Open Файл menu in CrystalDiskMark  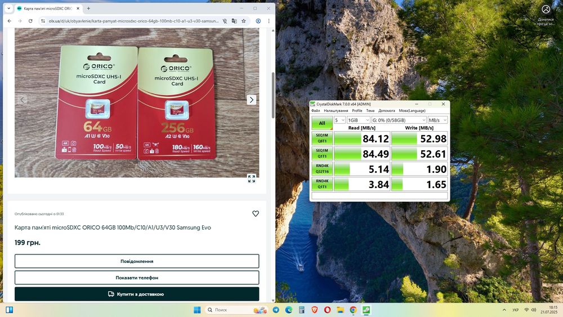(x=316, y=110)
